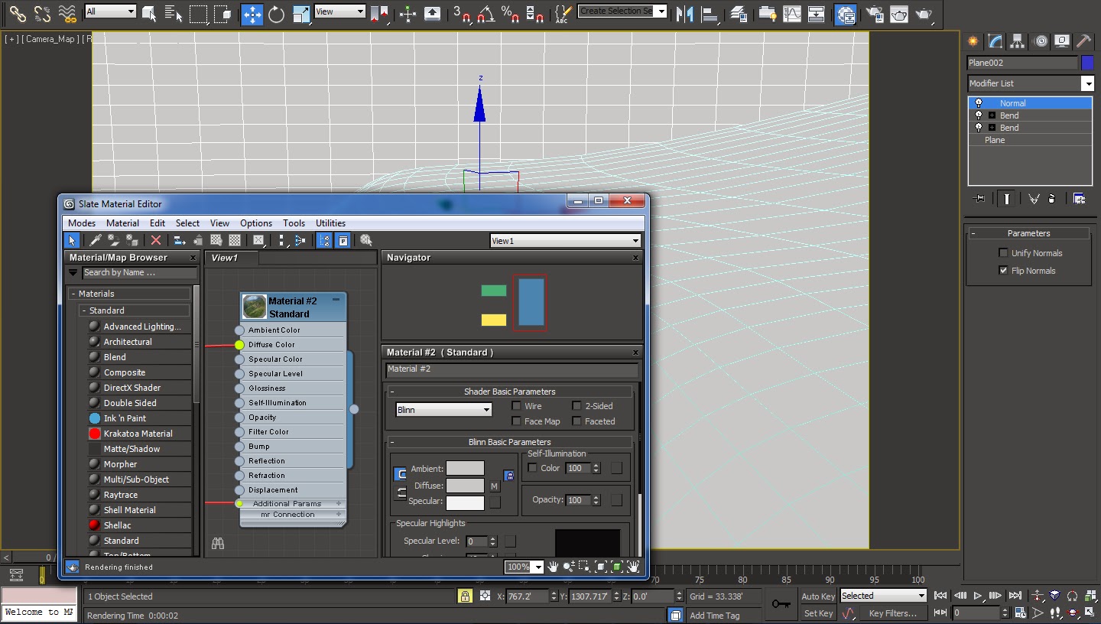Viewport: 1101px width, 624px height.
Task: Open the Modes menu in Slate editor
Action: (82, 223)
